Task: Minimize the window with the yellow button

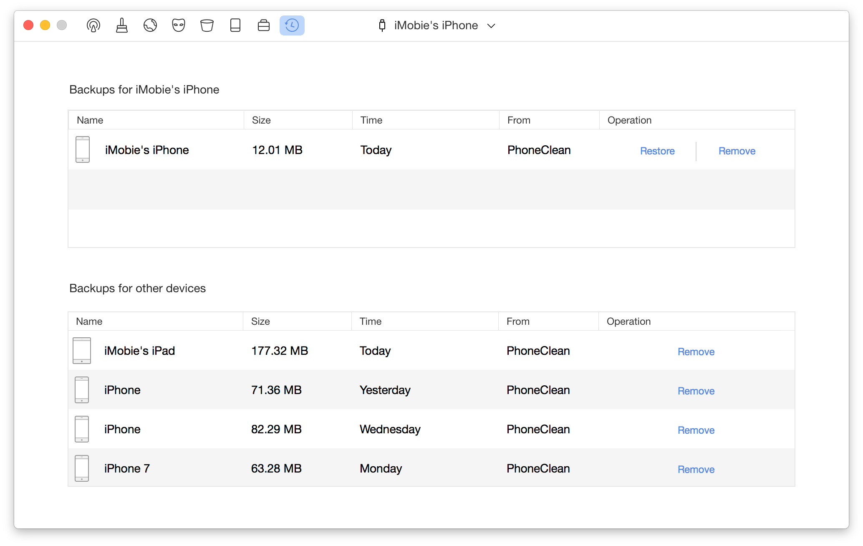Action: [x=45, y=25]
